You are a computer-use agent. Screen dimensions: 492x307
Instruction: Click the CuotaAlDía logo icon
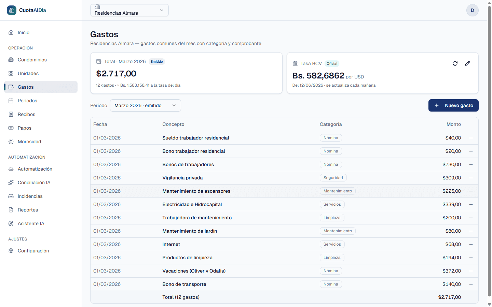coord(12,10)
